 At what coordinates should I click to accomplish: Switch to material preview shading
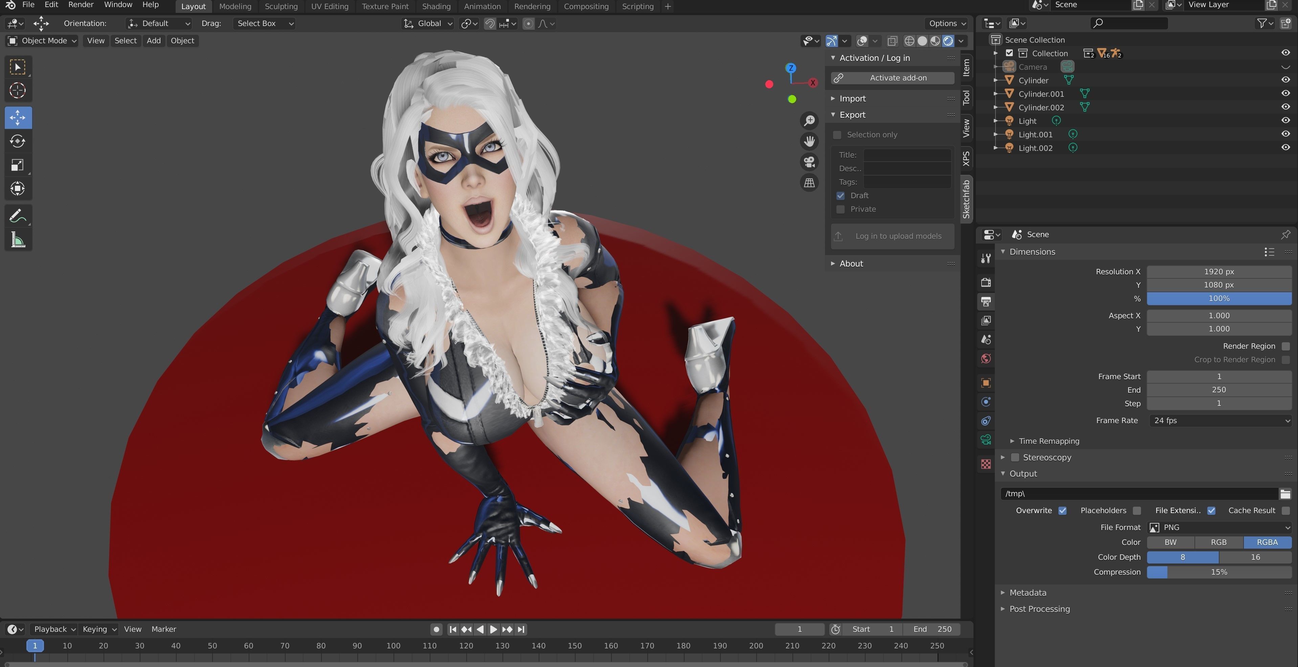tap(935, 41)
